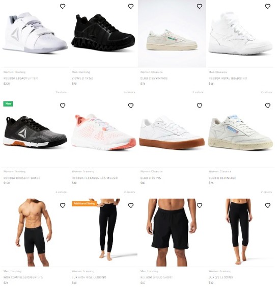Open the Reebok Speed Short product name
This screenshot has width=280, height=287.
point(156,277)
